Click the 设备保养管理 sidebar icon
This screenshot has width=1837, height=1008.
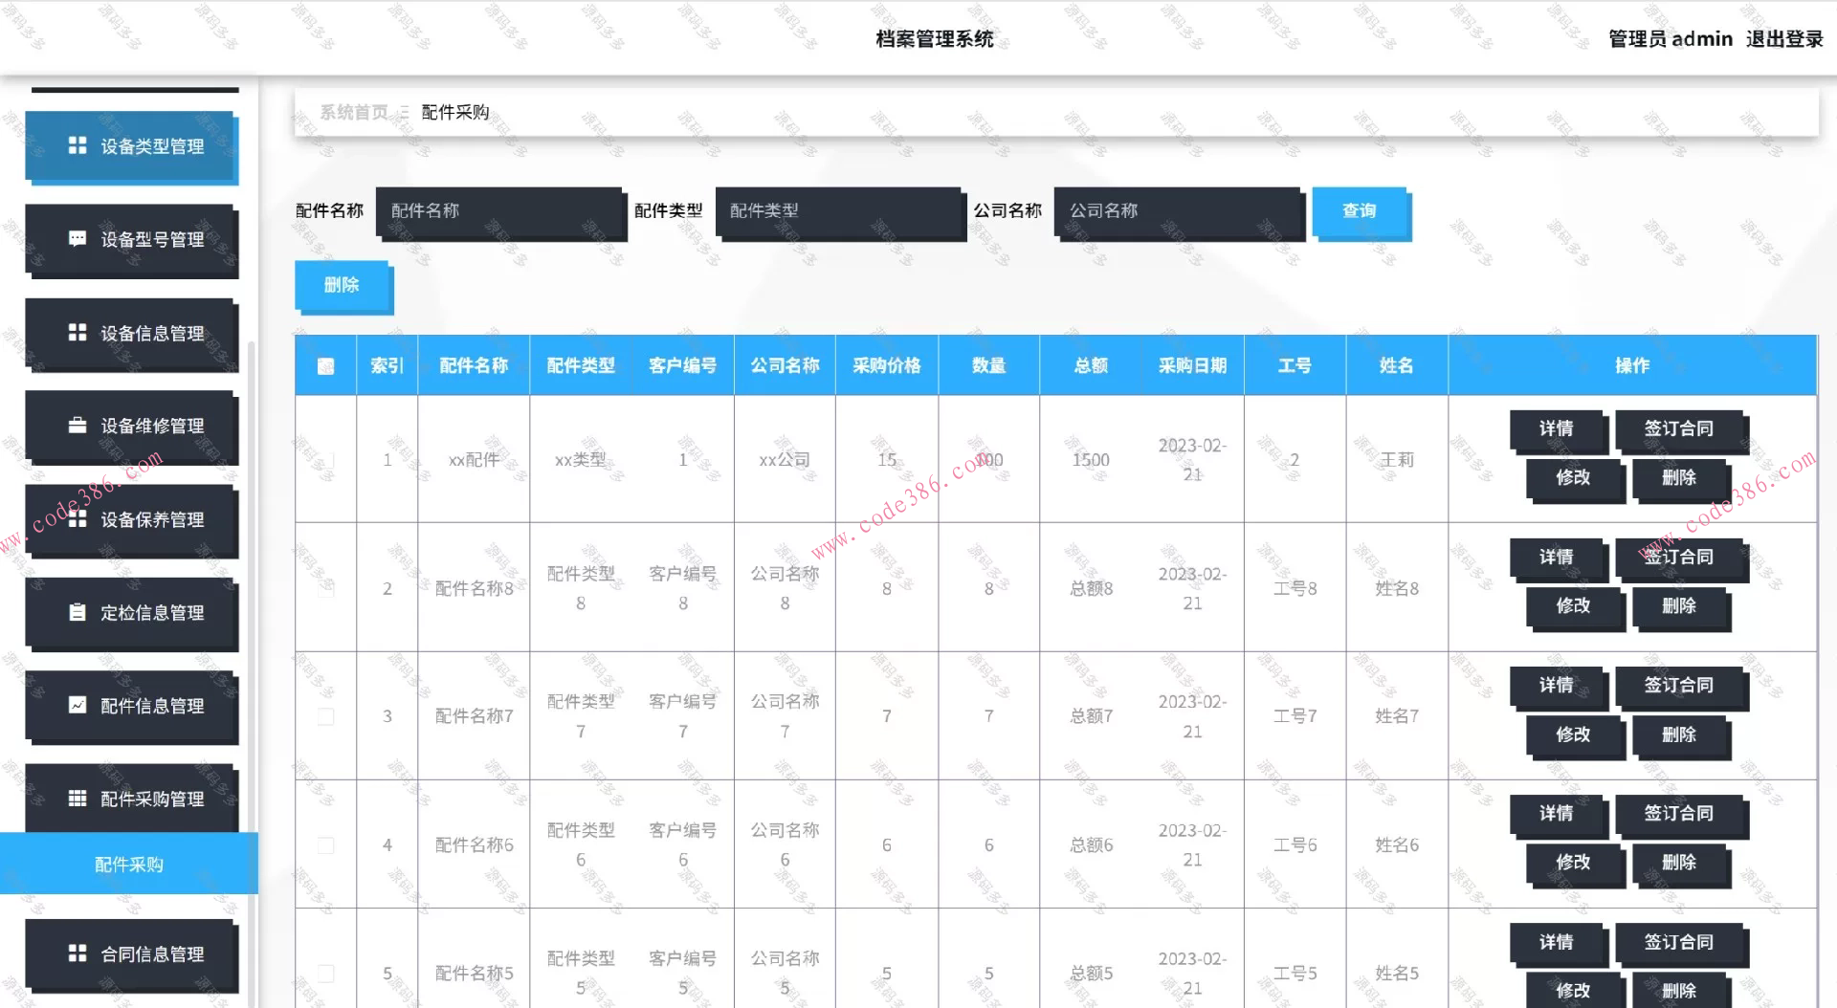pos(78,519)
